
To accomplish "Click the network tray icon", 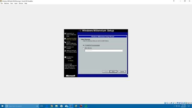I will point(177,106).
